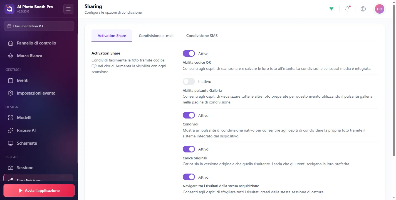Click the 'Inattivo' status text

pos(205,82)
